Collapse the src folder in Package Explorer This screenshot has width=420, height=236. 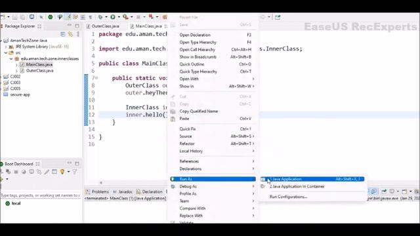[6, 52]
